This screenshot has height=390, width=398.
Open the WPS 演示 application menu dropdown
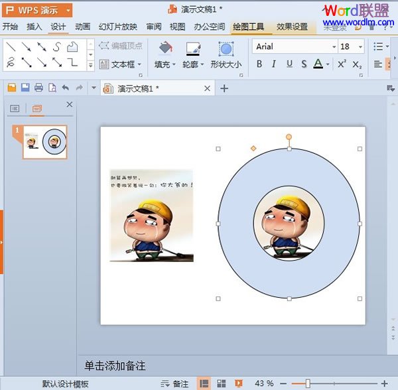click(68, 11)
